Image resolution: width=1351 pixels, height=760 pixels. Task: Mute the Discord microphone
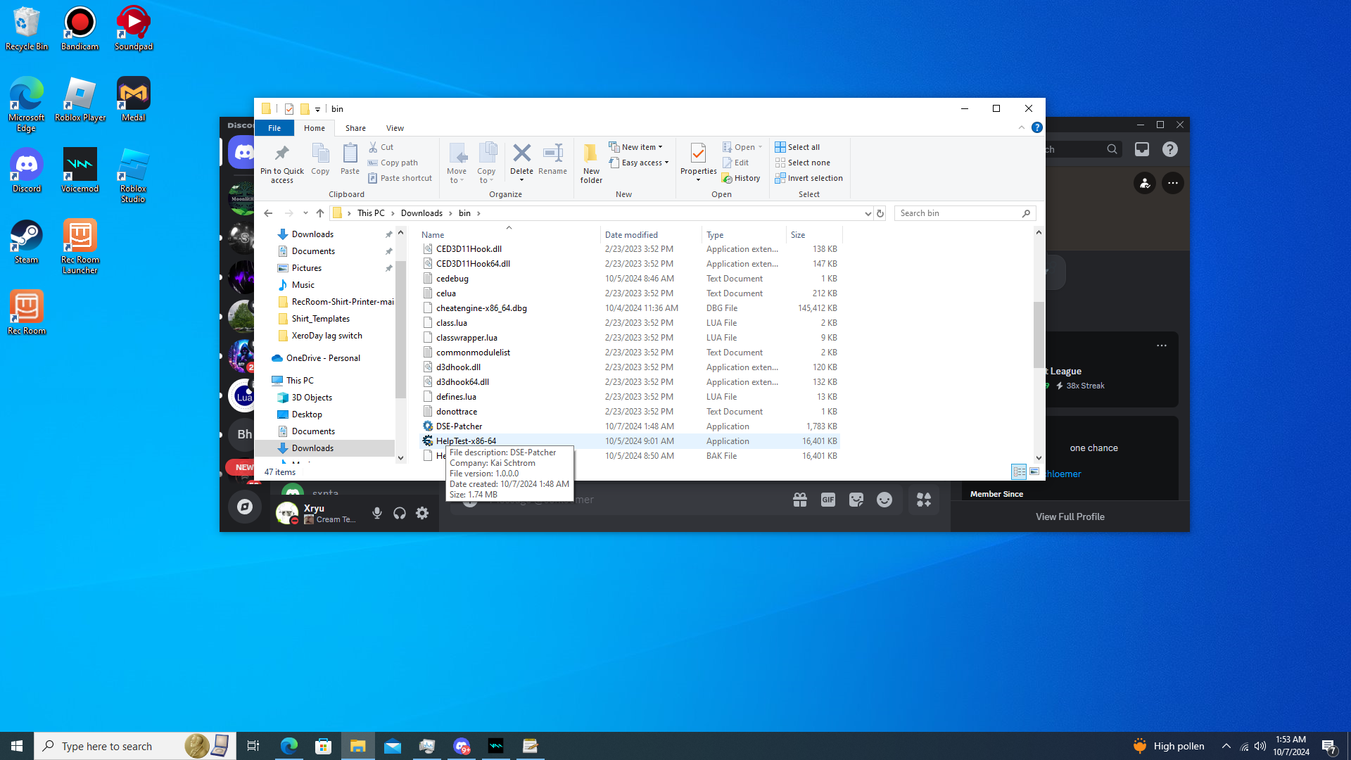point(377,514)
